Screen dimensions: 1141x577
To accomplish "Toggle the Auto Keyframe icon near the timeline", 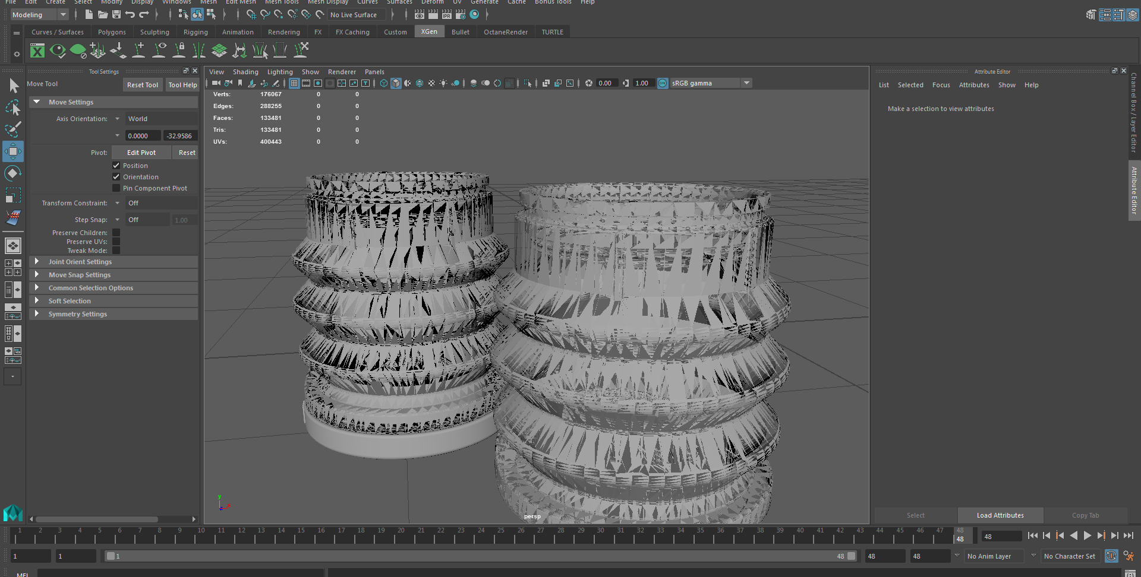I will (1111, 556).
